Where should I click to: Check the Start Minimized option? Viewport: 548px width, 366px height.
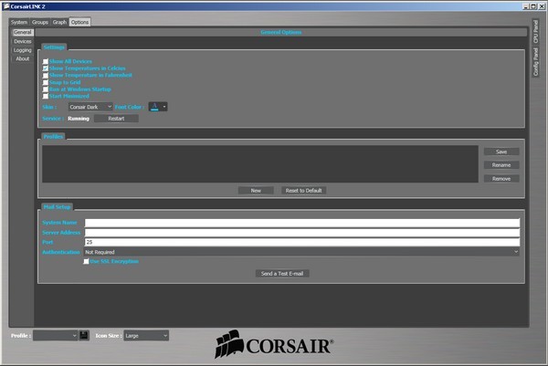click(46, 96)
